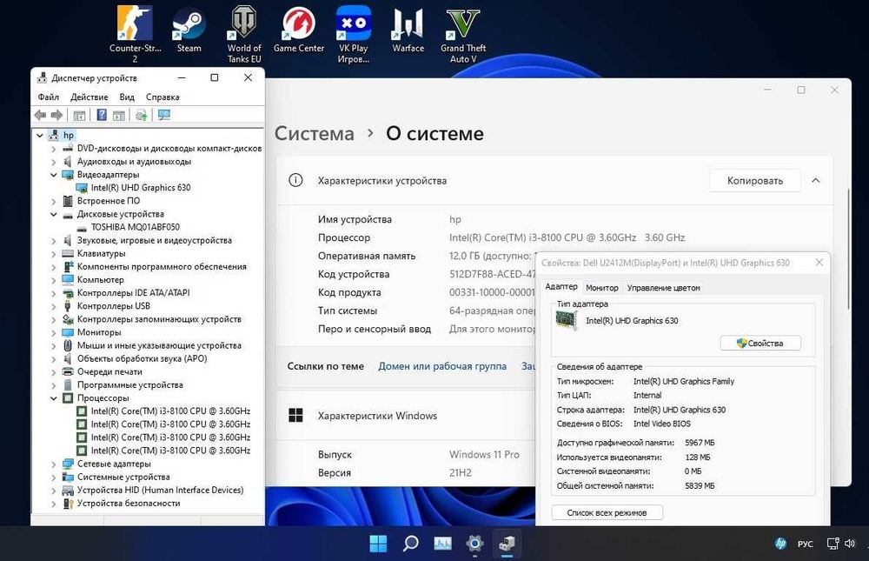Collapse the hp root node arrow

tap(40, 135)
